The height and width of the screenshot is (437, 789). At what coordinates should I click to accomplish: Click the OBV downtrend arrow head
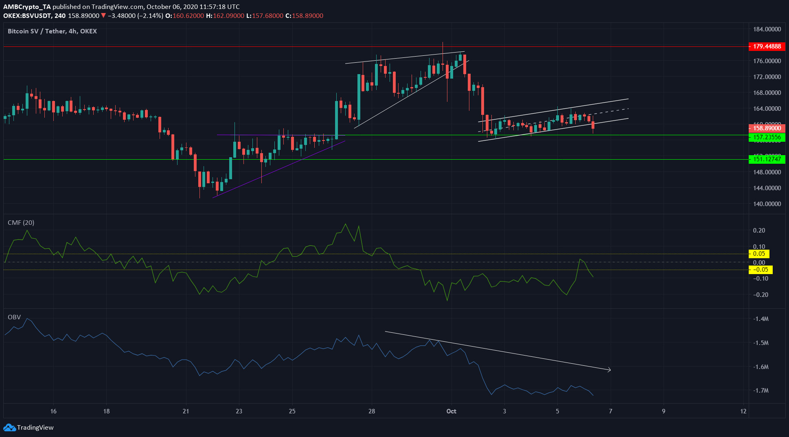[x=609, y=370]
